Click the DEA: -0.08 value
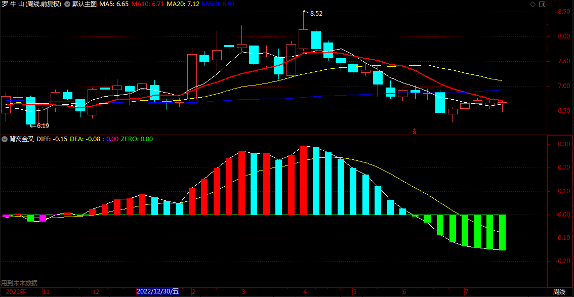574x297 pixels. (x=85, y=139)
